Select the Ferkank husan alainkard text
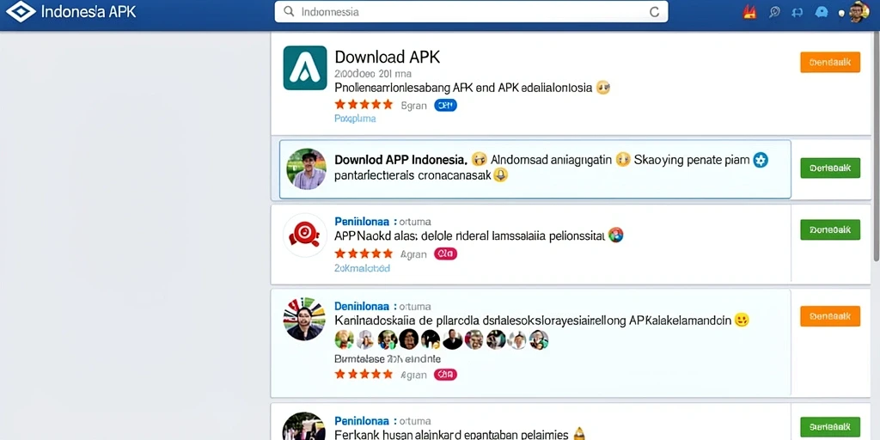Screen dimensions: 880x440 click(451, 434)
